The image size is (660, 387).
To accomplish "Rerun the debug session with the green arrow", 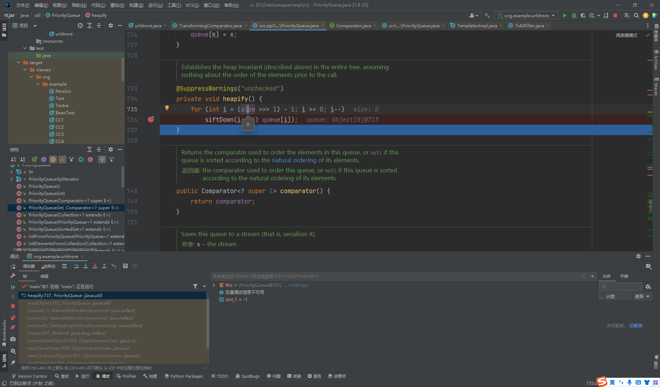I will coord(13,266).
